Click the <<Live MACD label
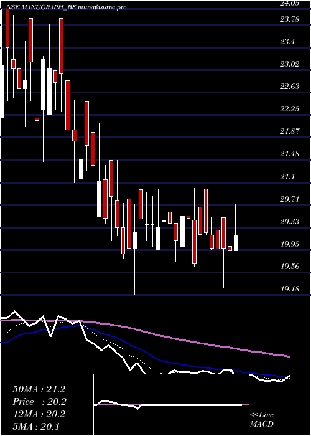The width and height of the screenshot is (311, 436). (x=262, y=420)
